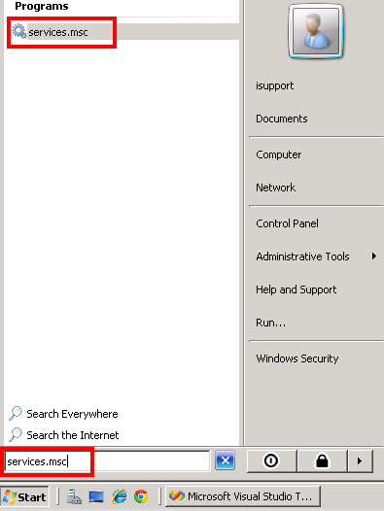Open Network from the Start menu
Image resolution: width=384 pixels, height=511 pixels.
[276, 187]
